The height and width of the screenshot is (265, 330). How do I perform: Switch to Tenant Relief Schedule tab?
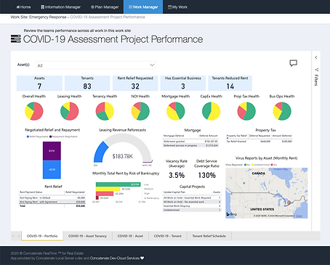[x=209, y=236]
